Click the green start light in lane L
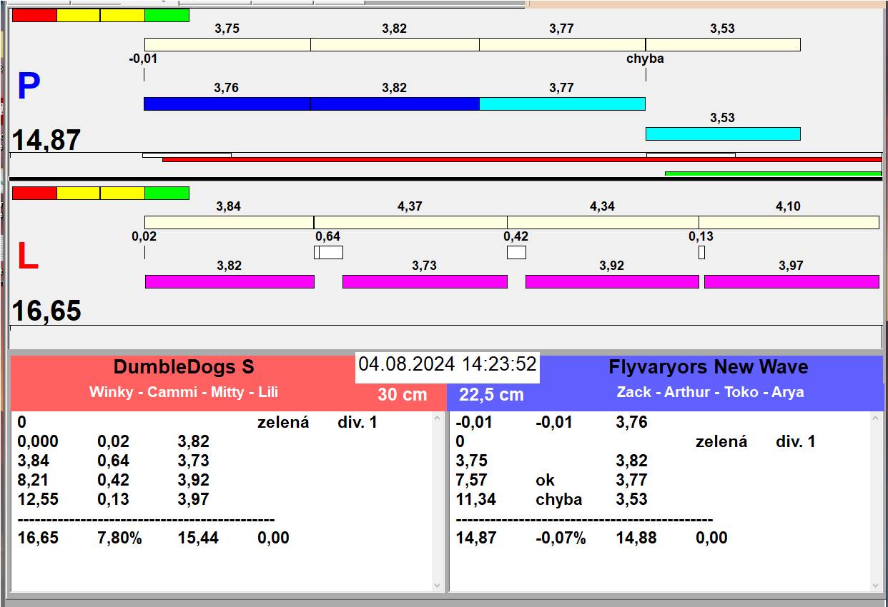888x607 pixels. (x=167, y=193)
